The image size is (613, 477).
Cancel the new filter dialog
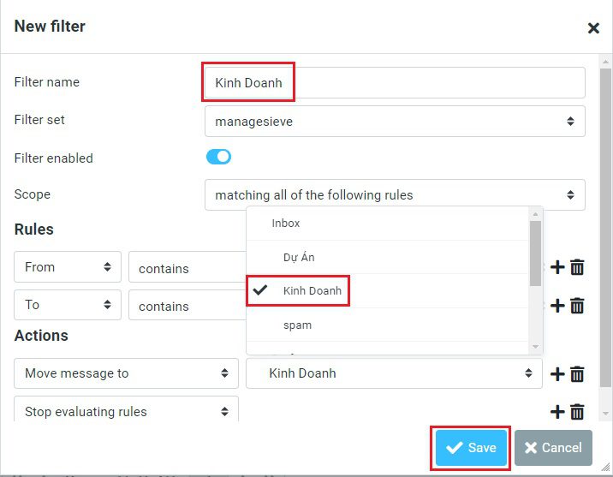click(553, 448)
